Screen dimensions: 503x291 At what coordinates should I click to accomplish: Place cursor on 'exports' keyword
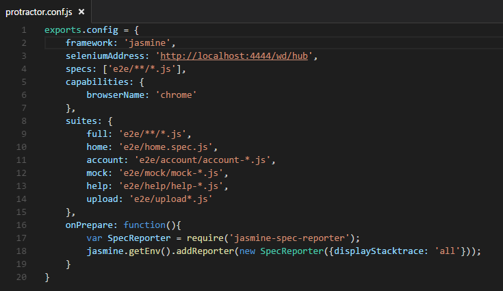[x=63, y=30]
